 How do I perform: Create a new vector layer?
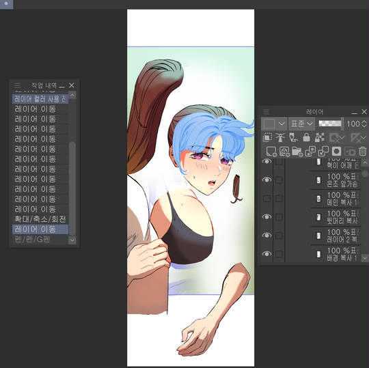coord(284,151)
